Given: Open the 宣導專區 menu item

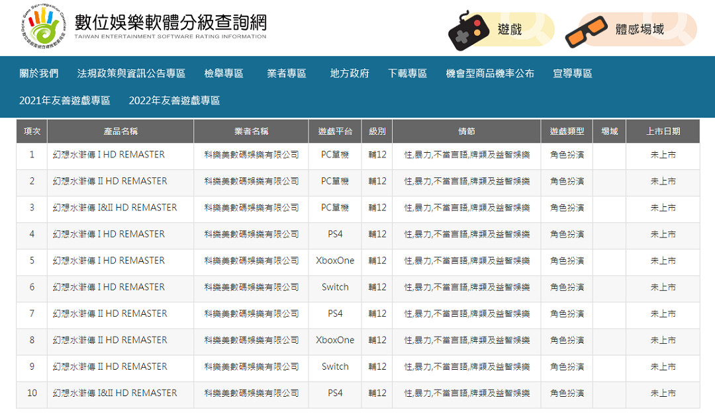Looking at the screenshot, I should [572, 73].
